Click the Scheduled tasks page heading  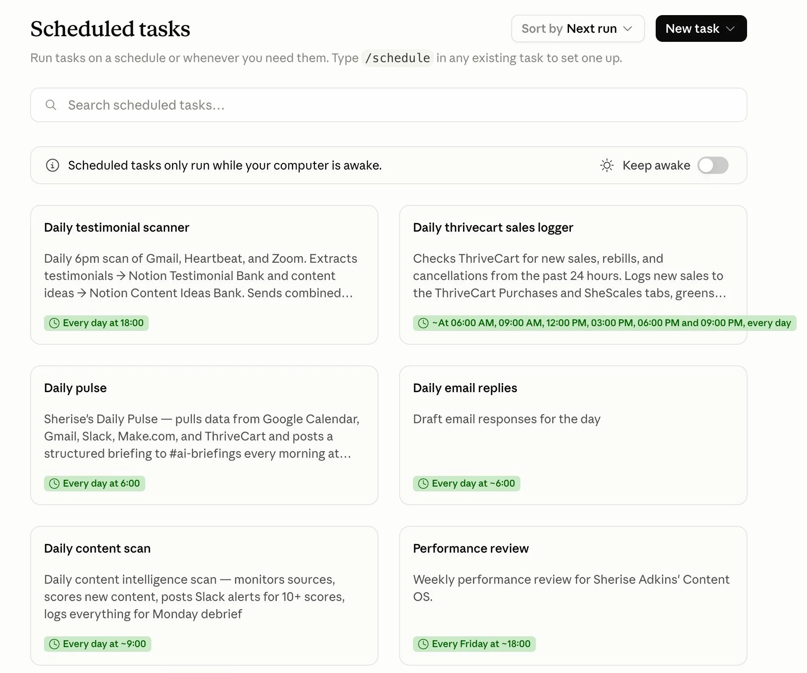110,29
